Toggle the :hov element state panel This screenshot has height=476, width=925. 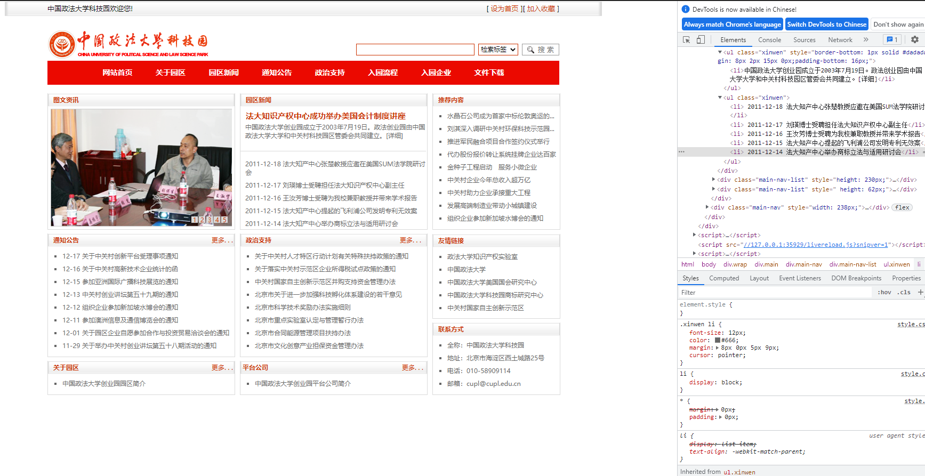tap(884, 292)
